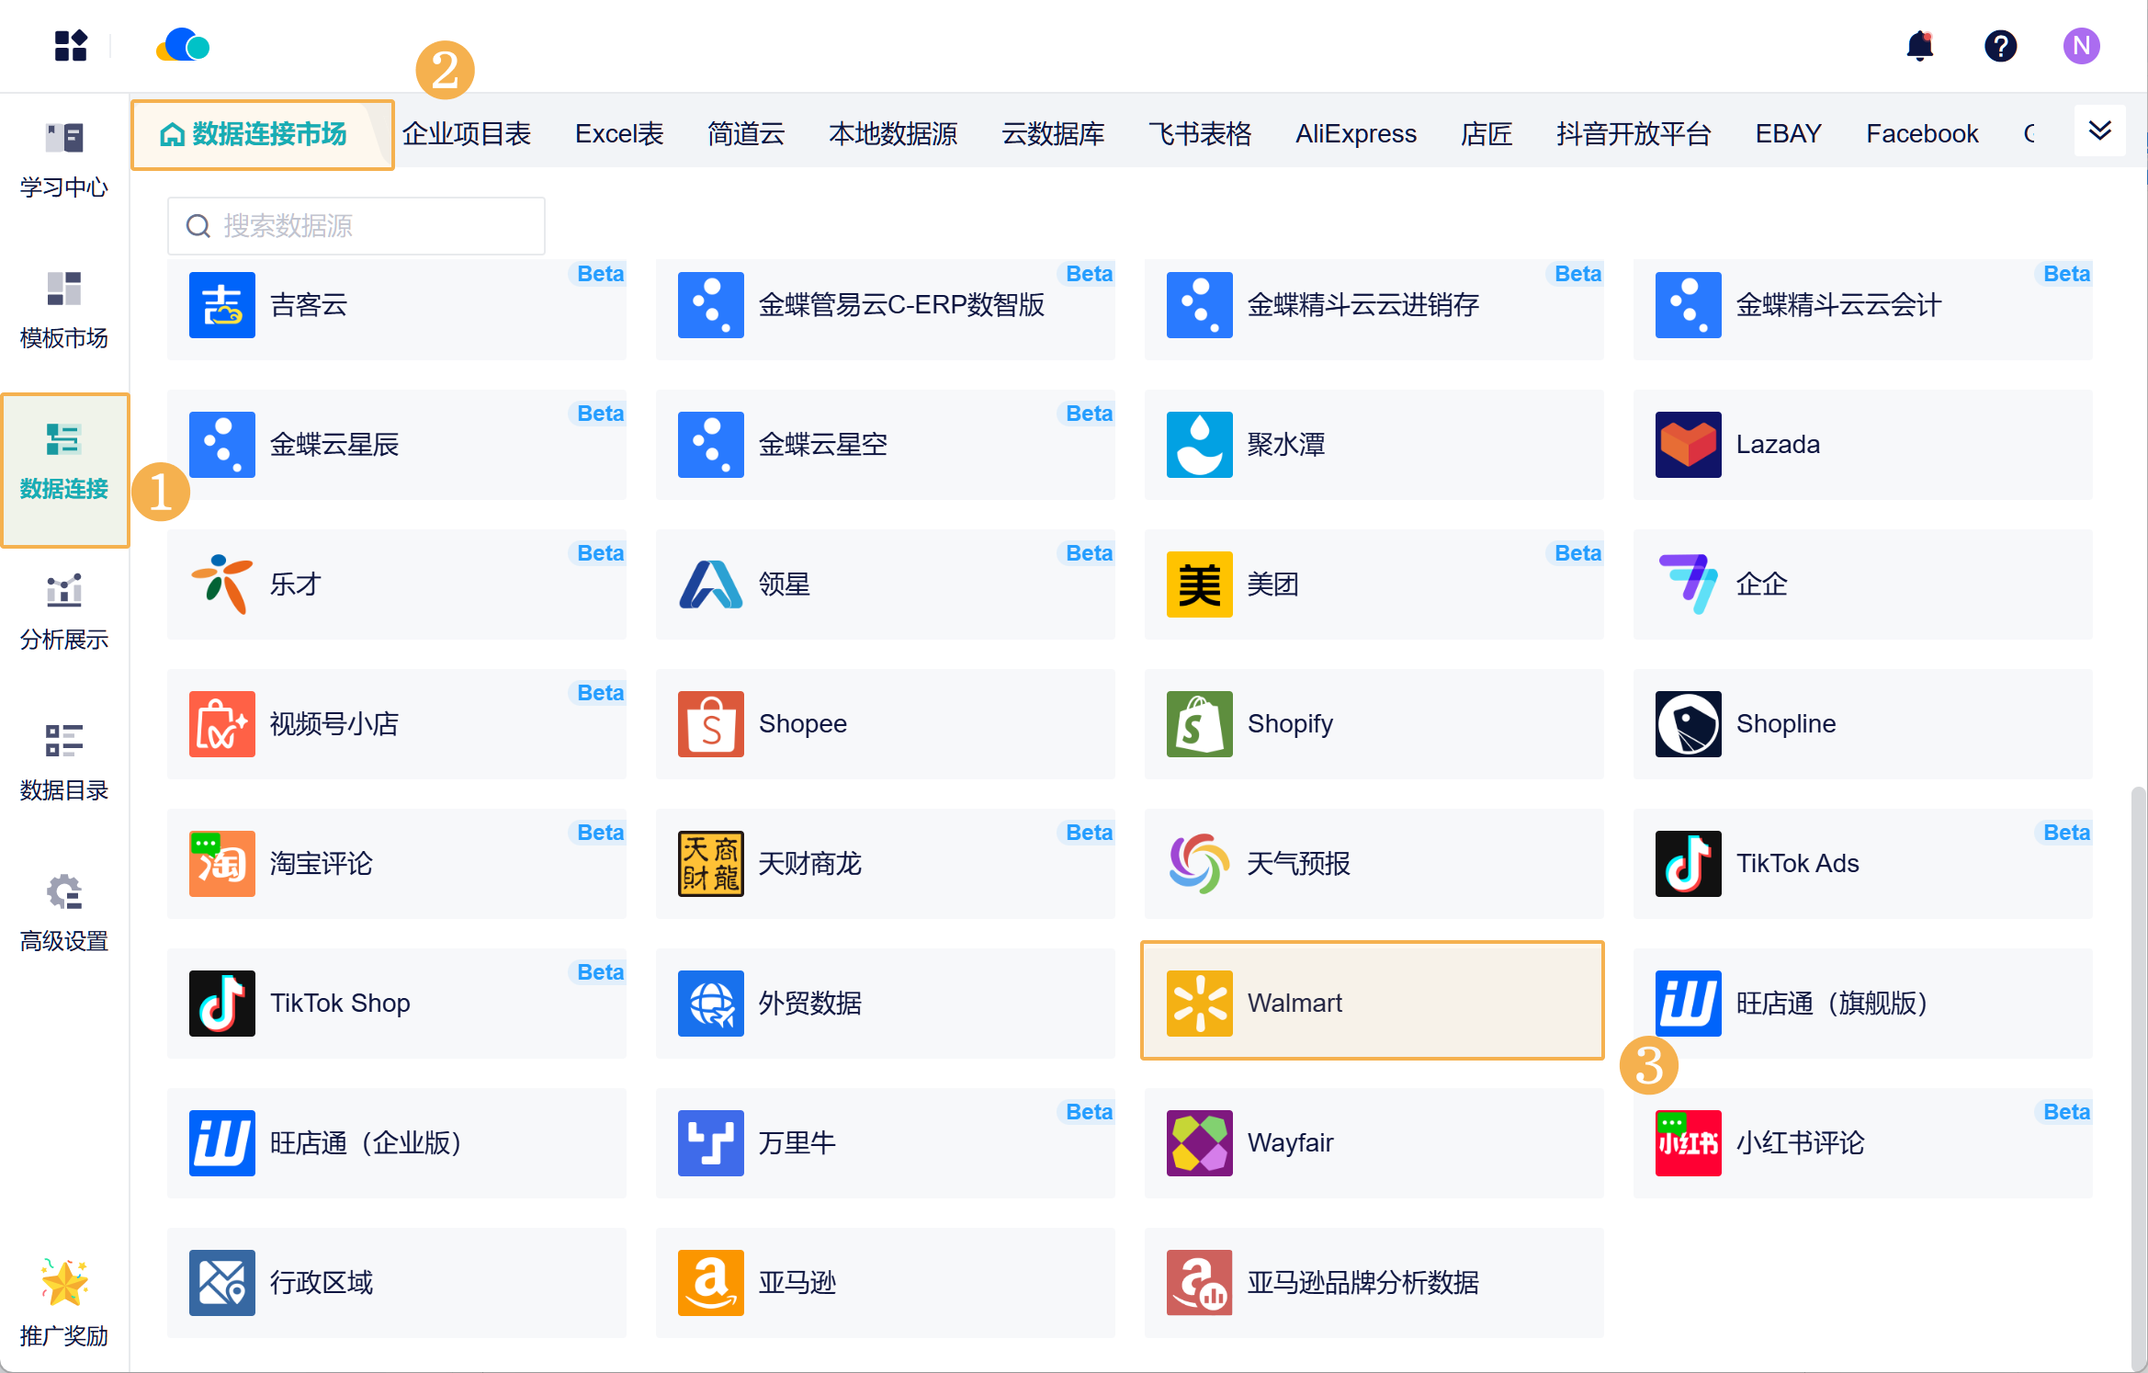This screenshot has height=1373, width=2148.
Task: Open the 抖音开放平台 tab
Action: click(x=1633, y=134)
